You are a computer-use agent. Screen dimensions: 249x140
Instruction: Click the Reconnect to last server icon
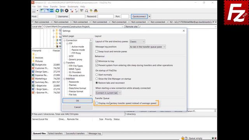coord(76,10)
